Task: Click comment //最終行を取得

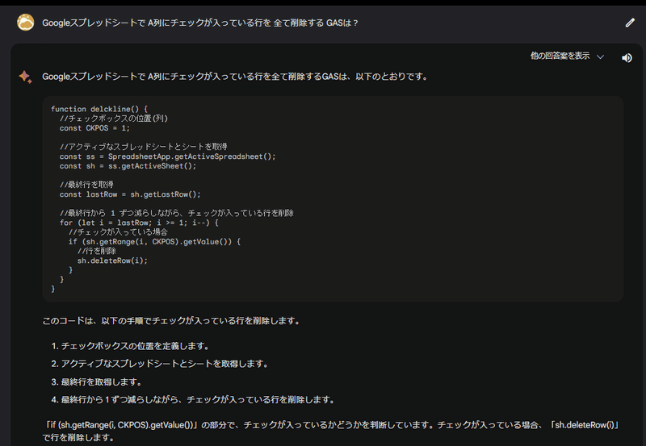Action: point(86,185)
